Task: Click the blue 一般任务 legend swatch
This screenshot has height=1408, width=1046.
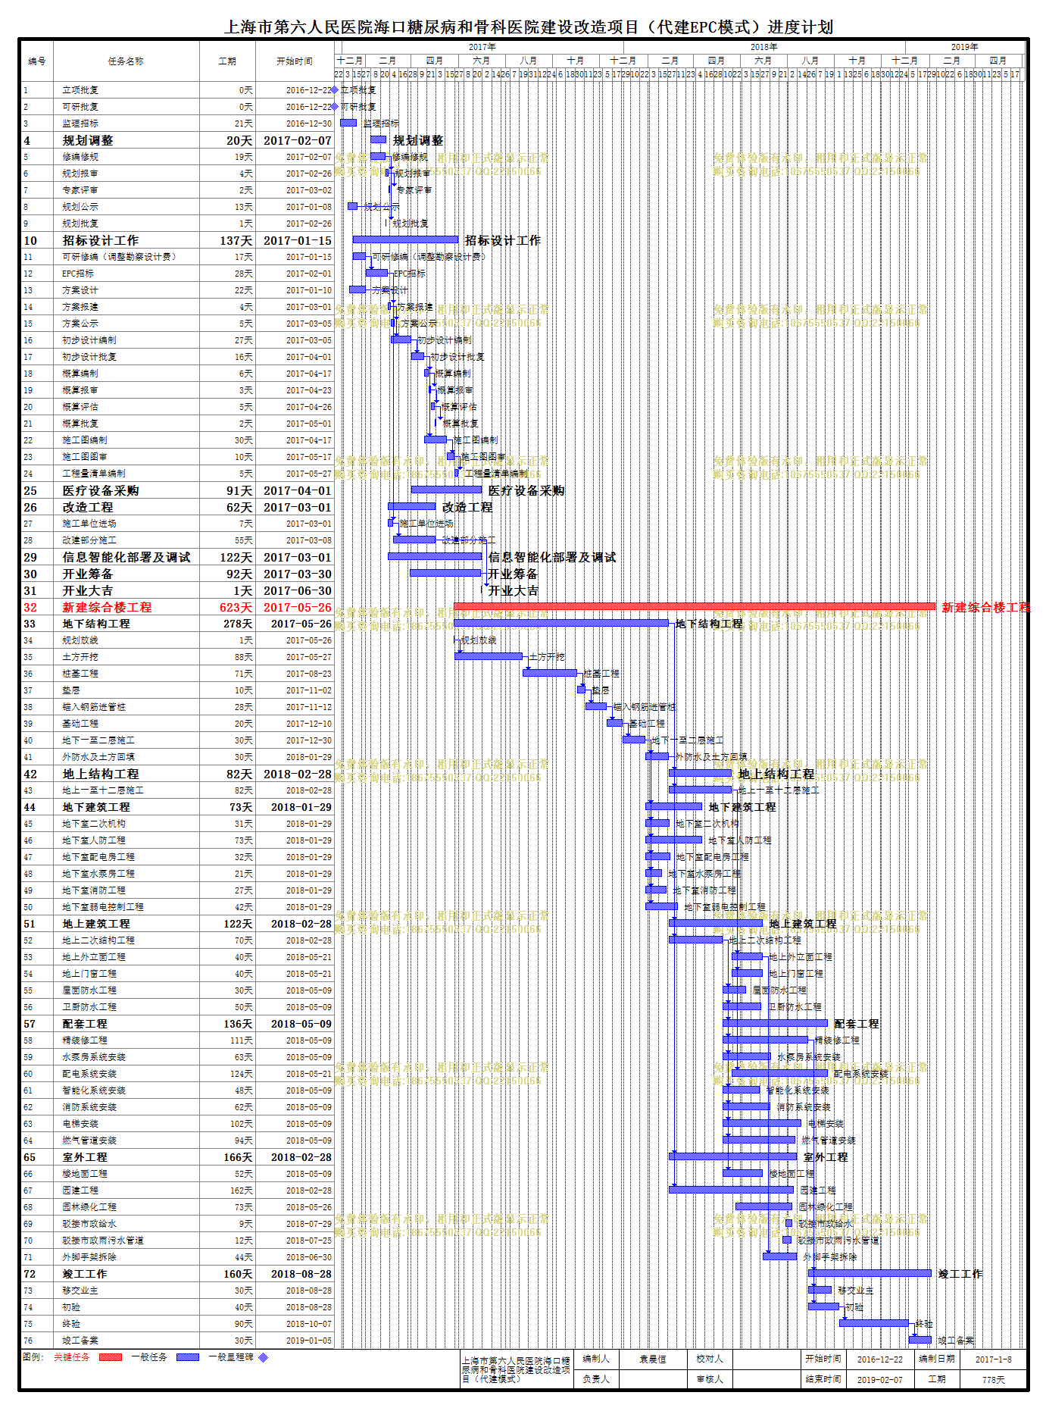Action: tap(188, 1357)
